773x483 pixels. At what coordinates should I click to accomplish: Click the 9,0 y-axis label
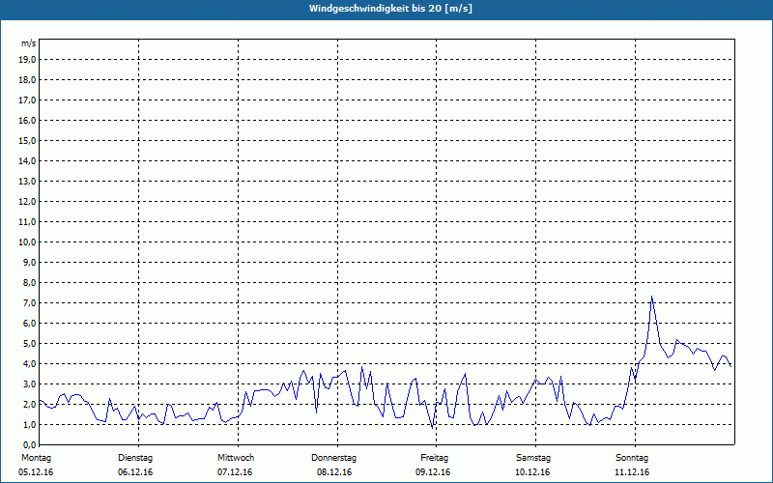pyautogui.click(x=29, y=262)
